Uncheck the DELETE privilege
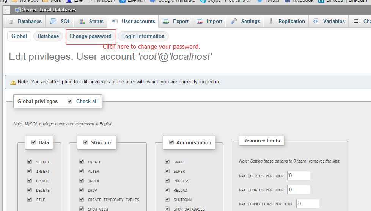 (30, 190)
